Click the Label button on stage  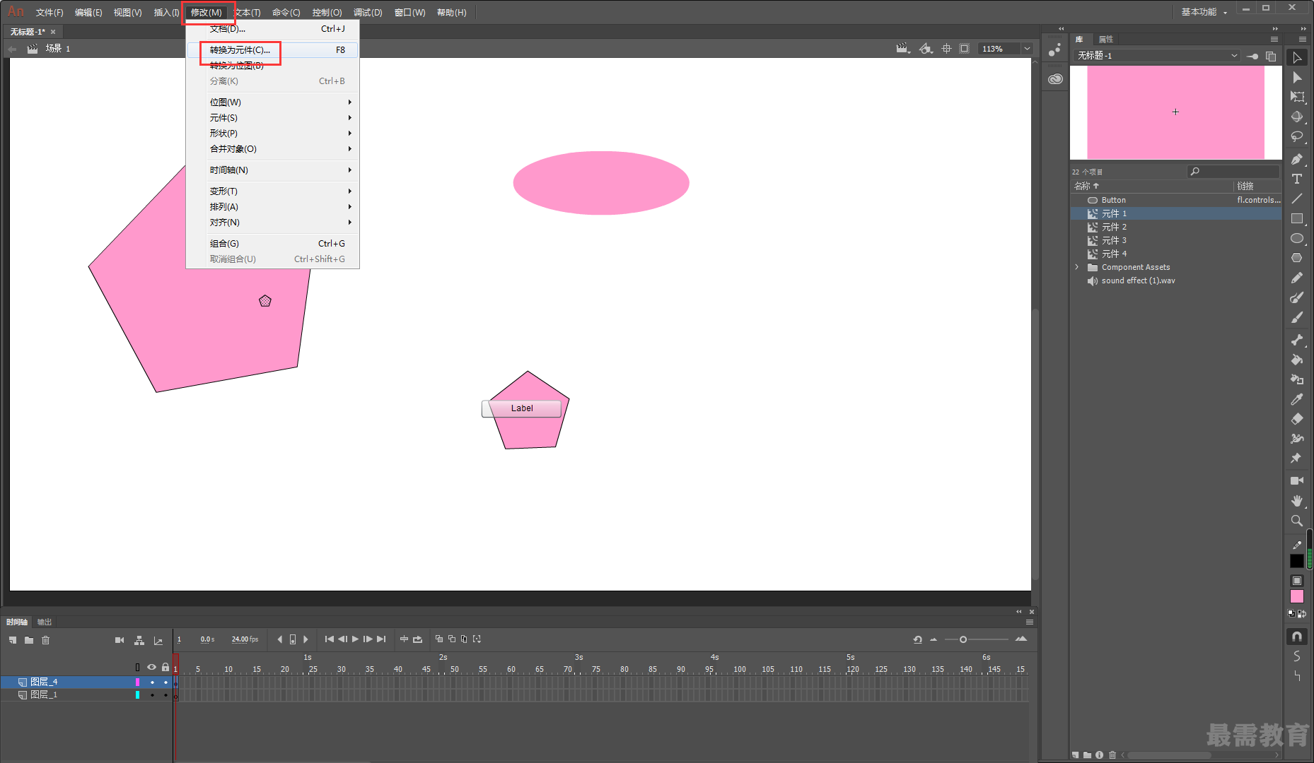pos(522,408)
